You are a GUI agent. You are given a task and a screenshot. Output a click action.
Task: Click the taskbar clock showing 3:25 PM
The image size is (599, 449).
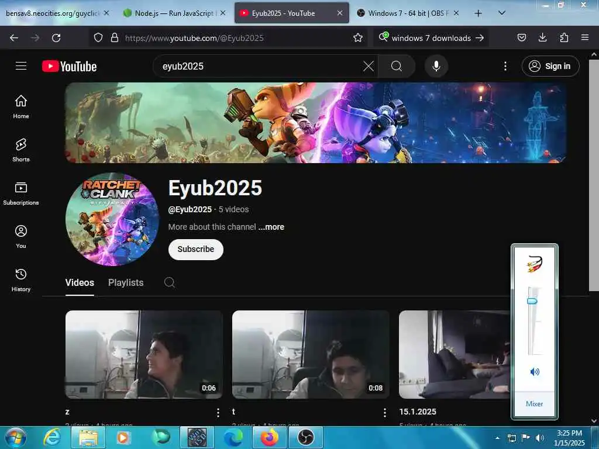pyautogui.click(x=569, y=438)
